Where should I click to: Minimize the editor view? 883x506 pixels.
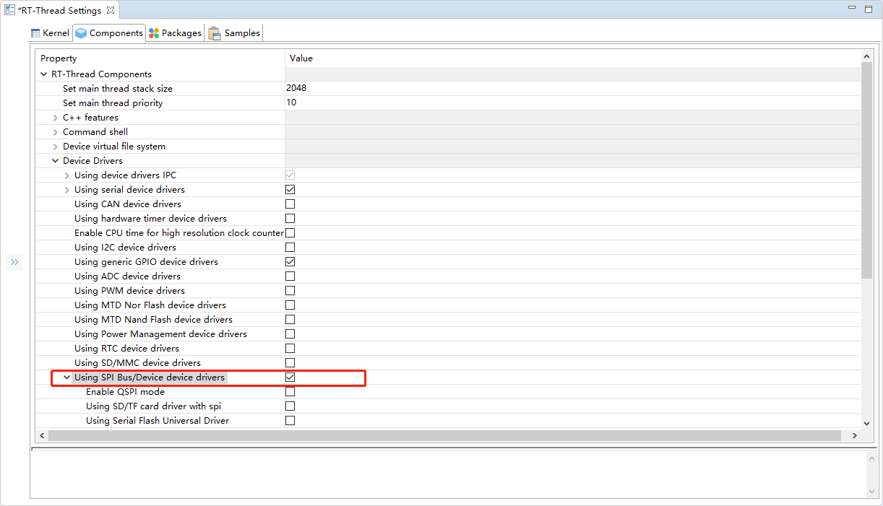coord(853,9)
